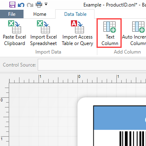This screenshot has width=146, height=146.
Task: Undo the last action with the blue arrow
Action: (21, 5)
